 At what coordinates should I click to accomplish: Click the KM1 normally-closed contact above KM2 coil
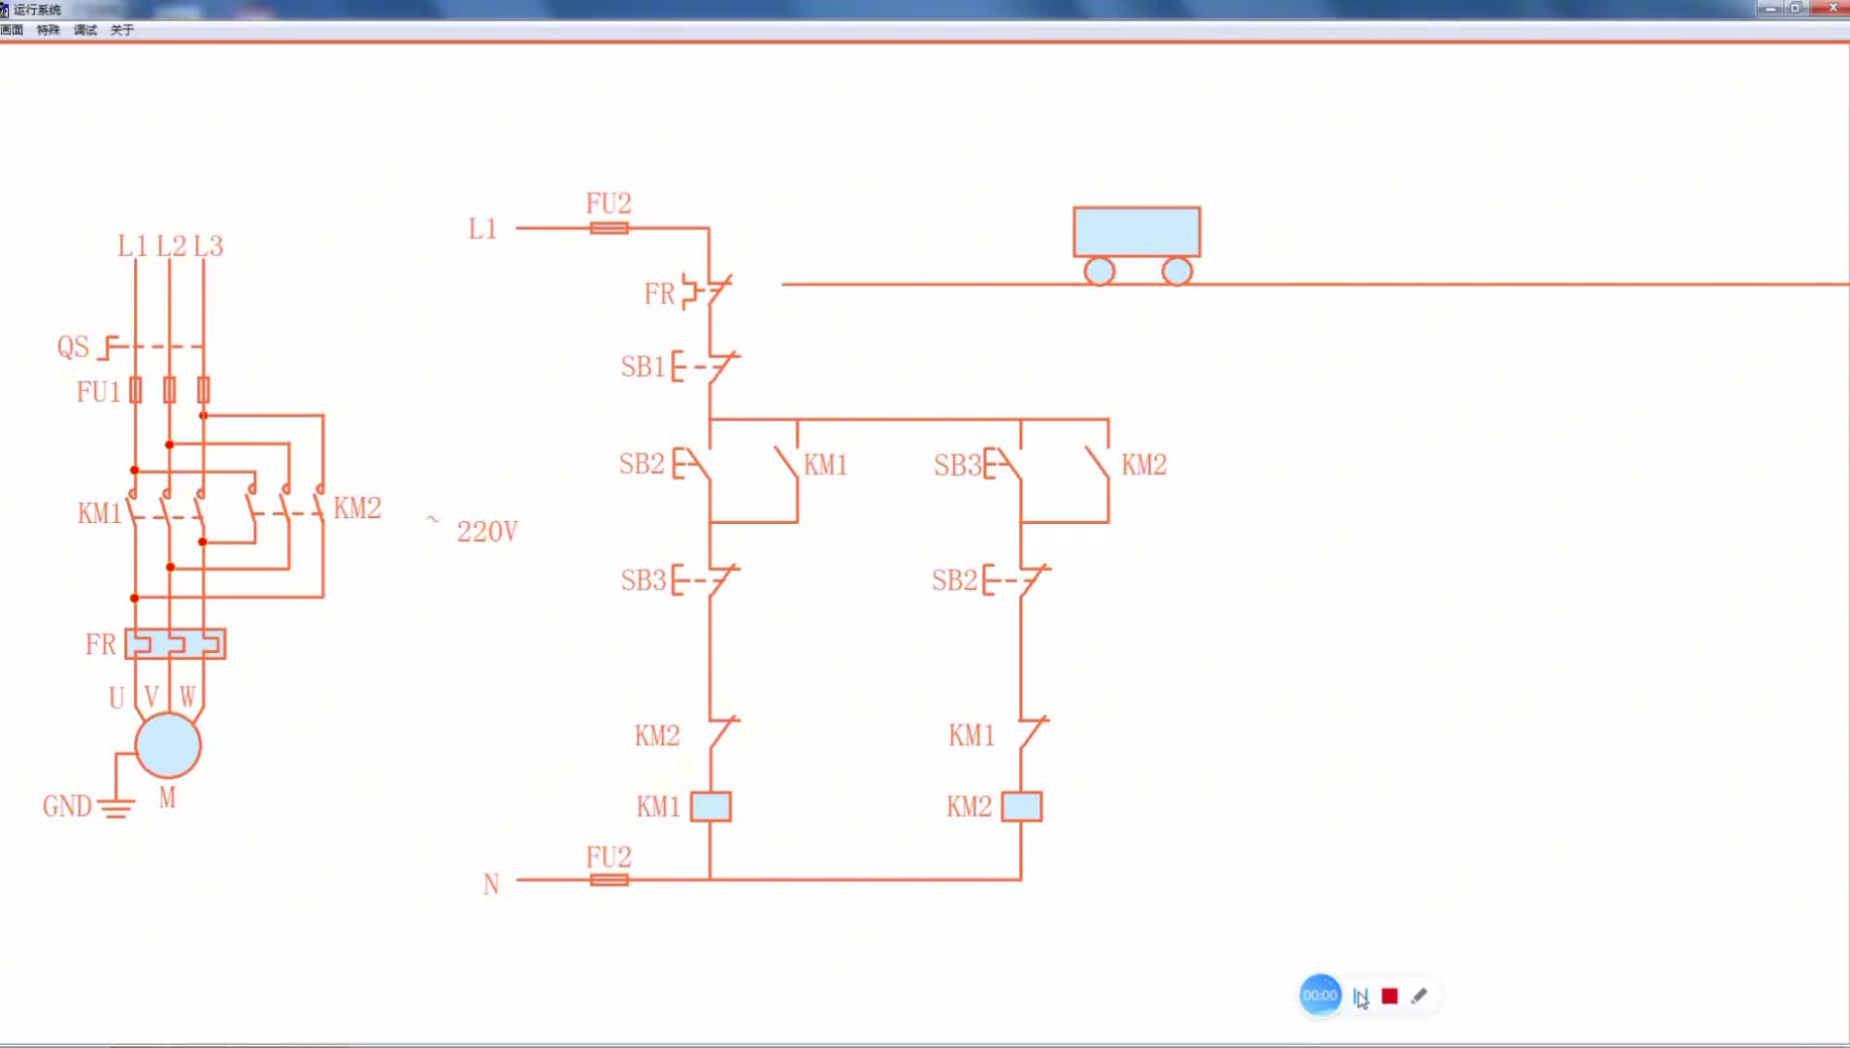pos(1034,734)
